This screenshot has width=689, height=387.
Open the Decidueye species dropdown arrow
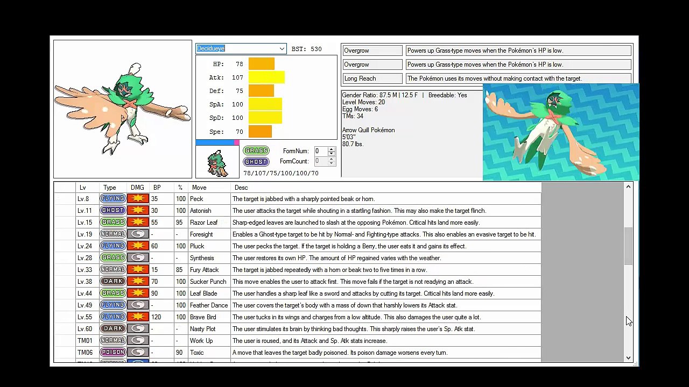pos(282,49)
